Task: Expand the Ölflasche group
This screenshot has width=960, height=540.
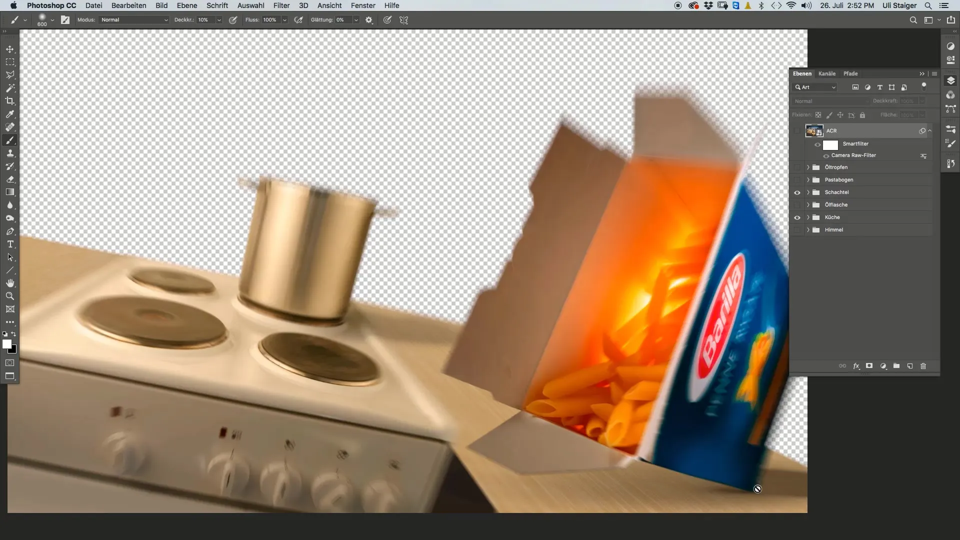Action: click(808, 205)
